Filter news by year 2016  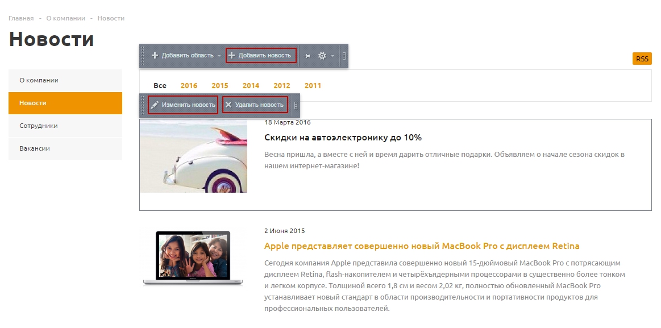[x=189, y=86]
